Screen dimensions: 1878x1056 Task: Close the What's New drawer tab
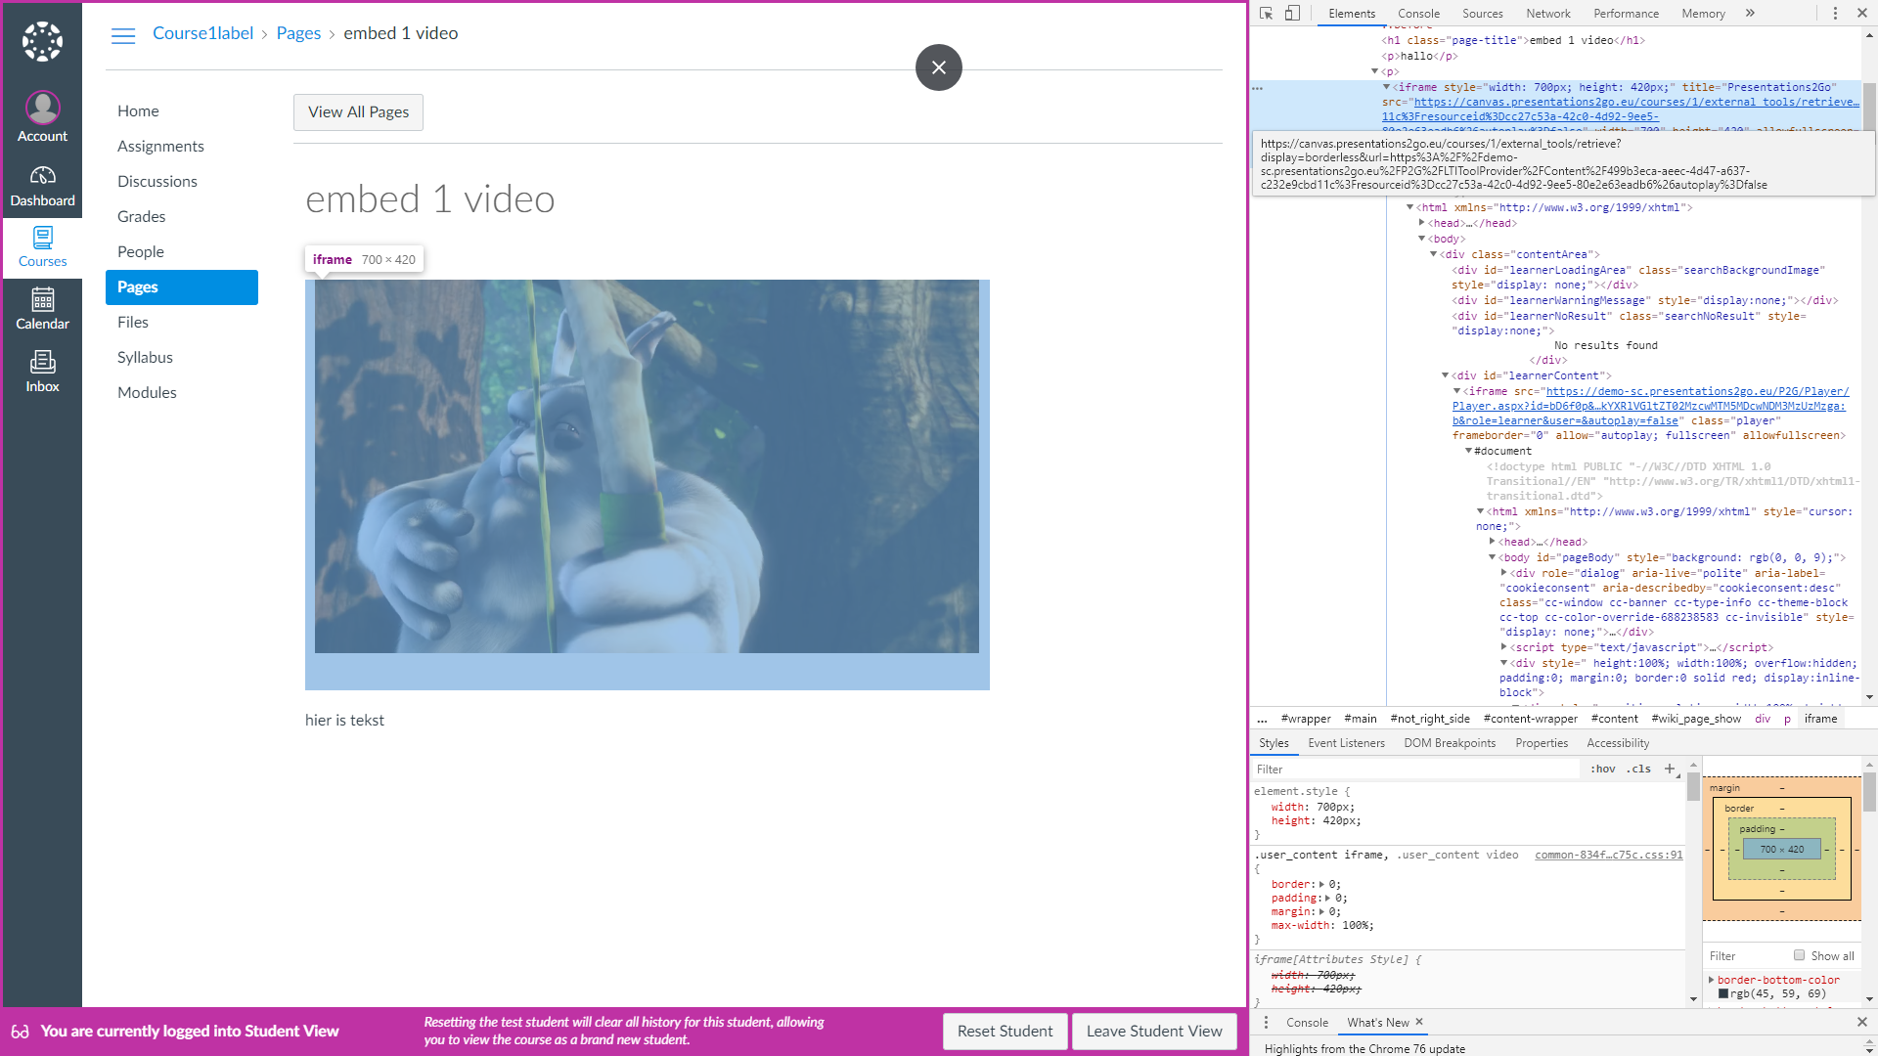click(1419, 1022)
